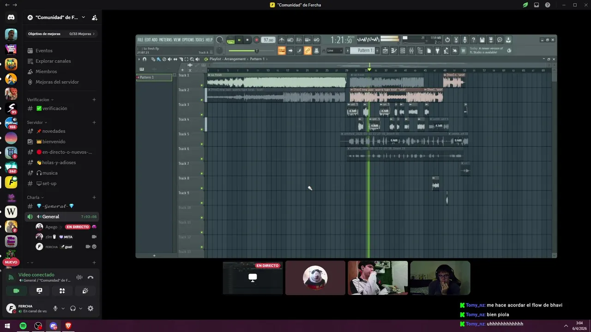
Task: Open Spotify from the Windows taskbar
Action: [x=23, y=326]
